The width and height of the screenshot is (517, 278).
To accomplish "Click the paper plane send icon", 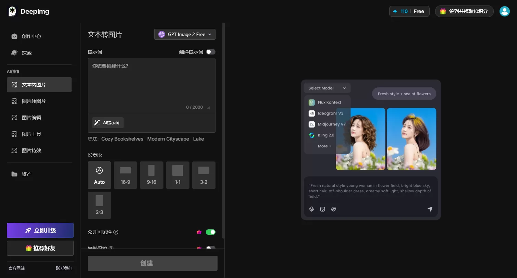I will pyautogui.click(x=430, y=209).
